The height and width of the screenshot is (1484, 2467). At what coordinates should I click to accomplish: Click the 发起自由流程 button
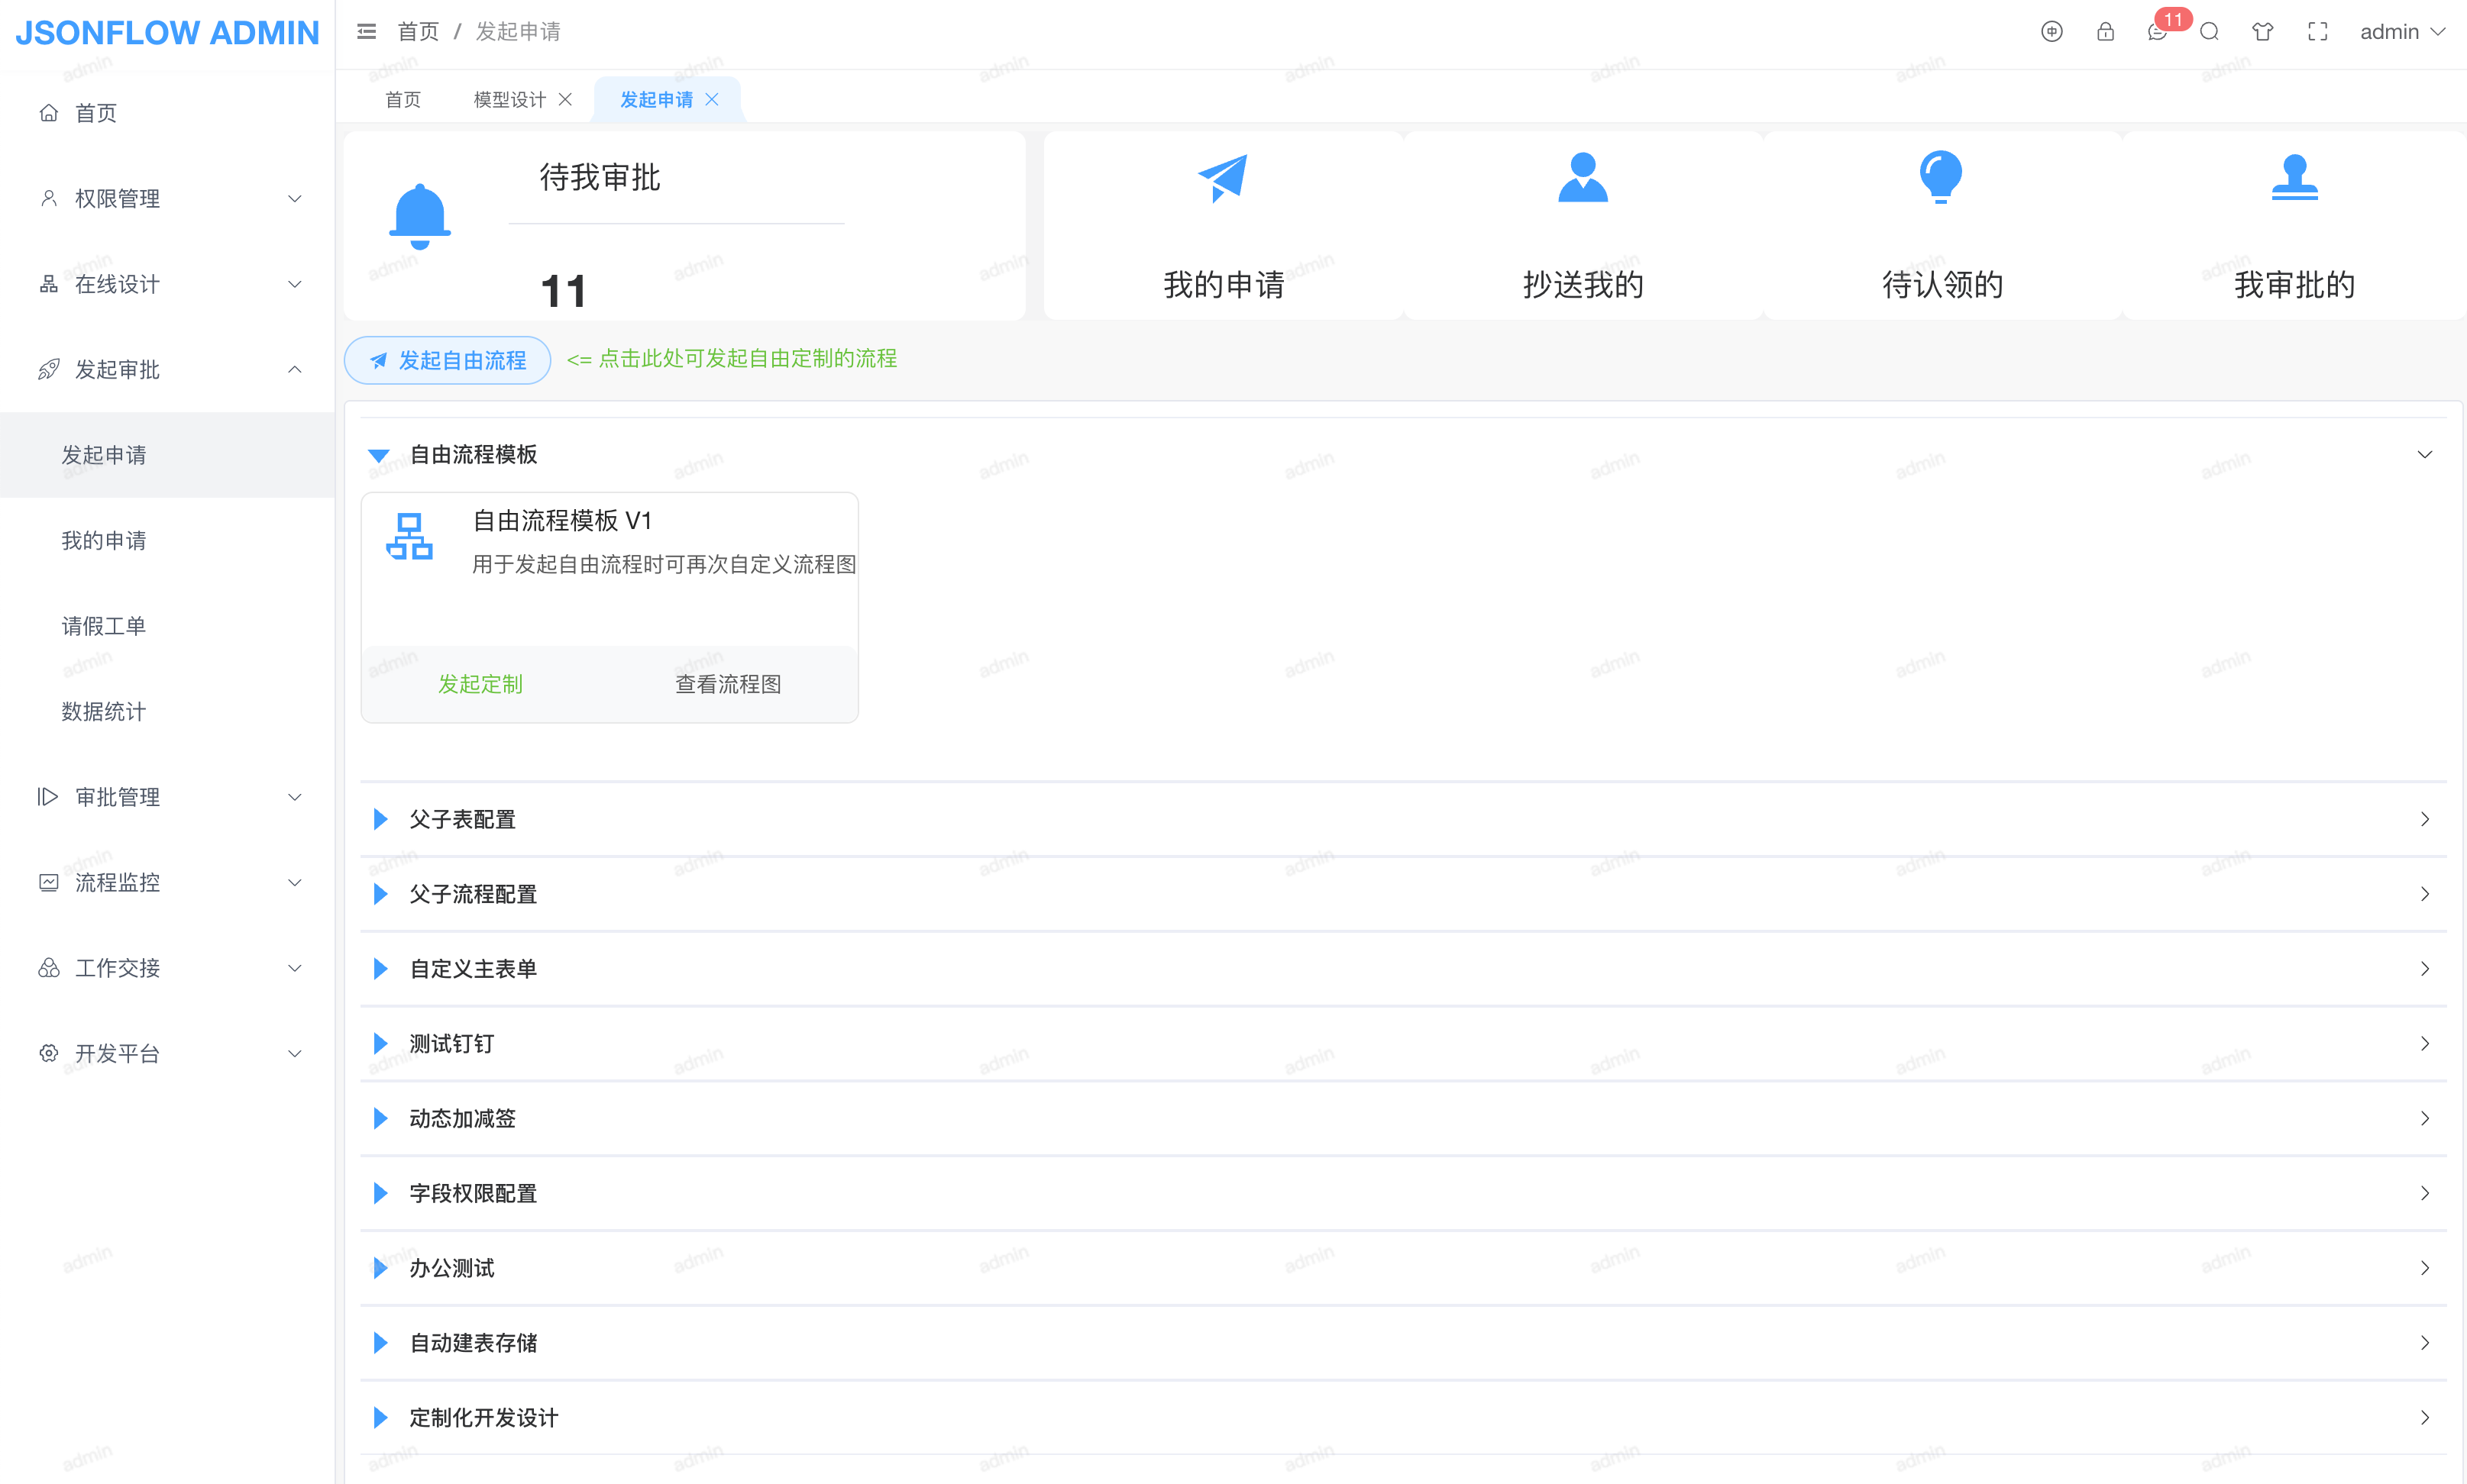pyautogui.click(x=447, y=360)
